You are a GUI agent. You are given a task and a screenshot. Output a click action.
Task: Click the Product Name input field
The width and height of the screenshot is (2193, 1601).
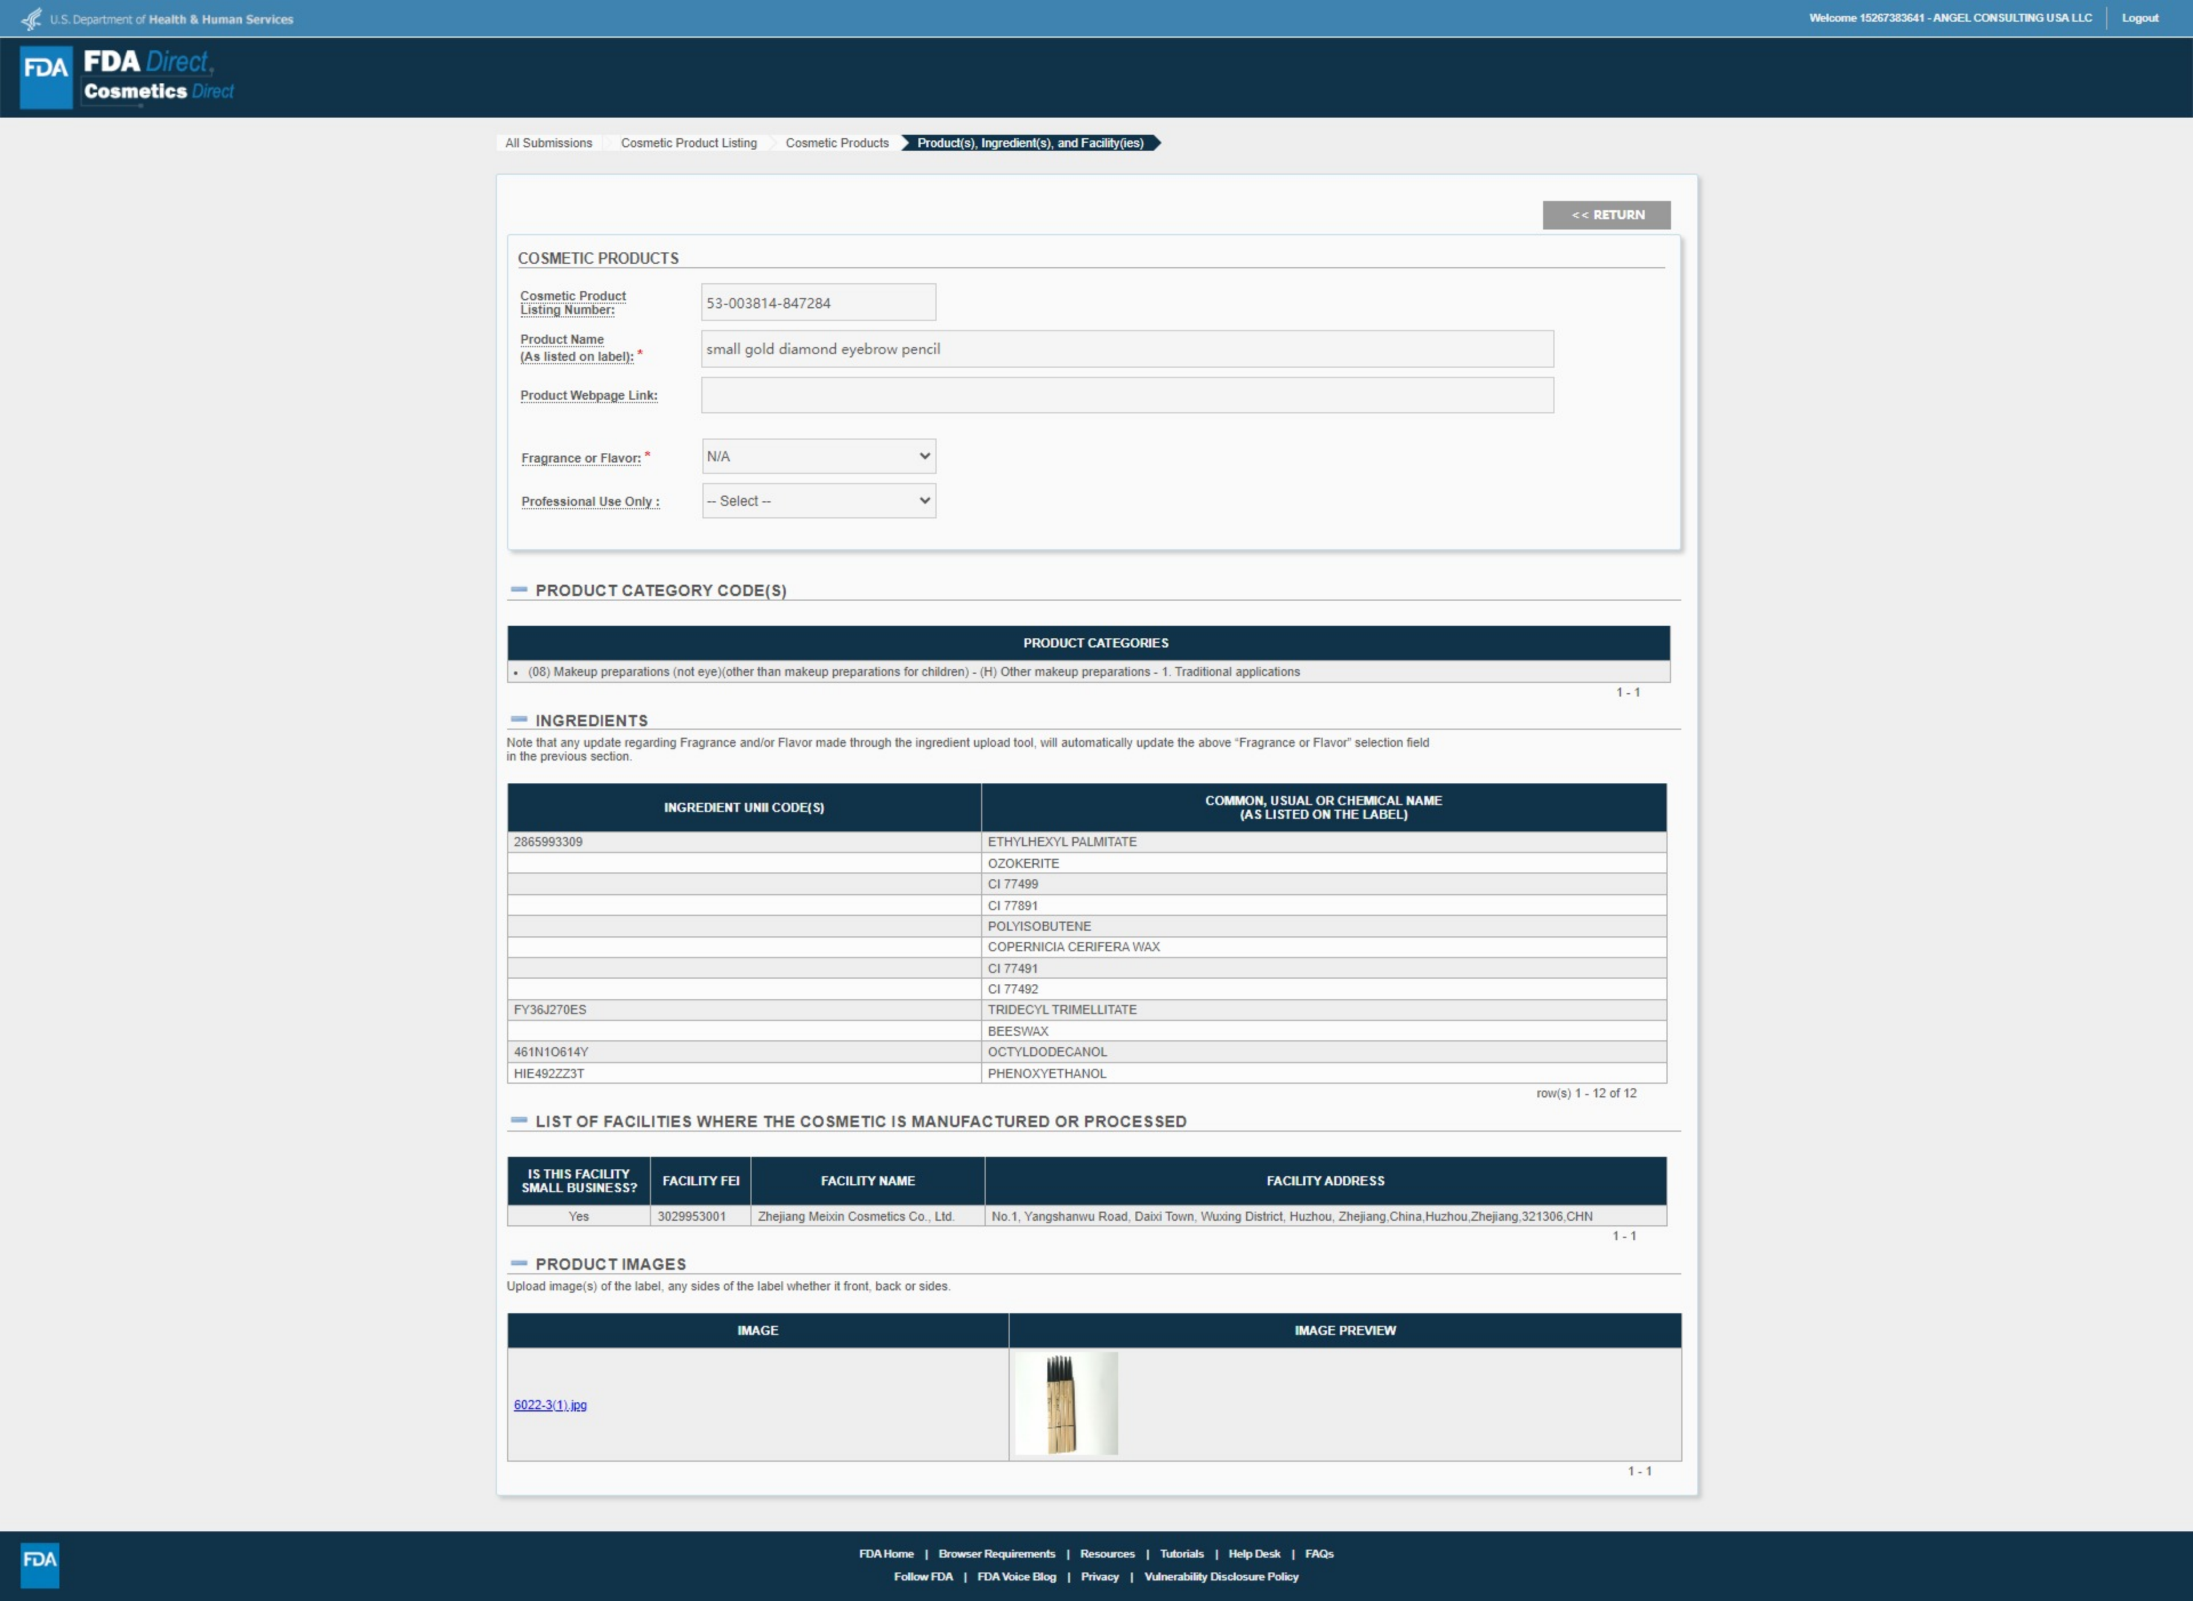(x=1126, y=349)
